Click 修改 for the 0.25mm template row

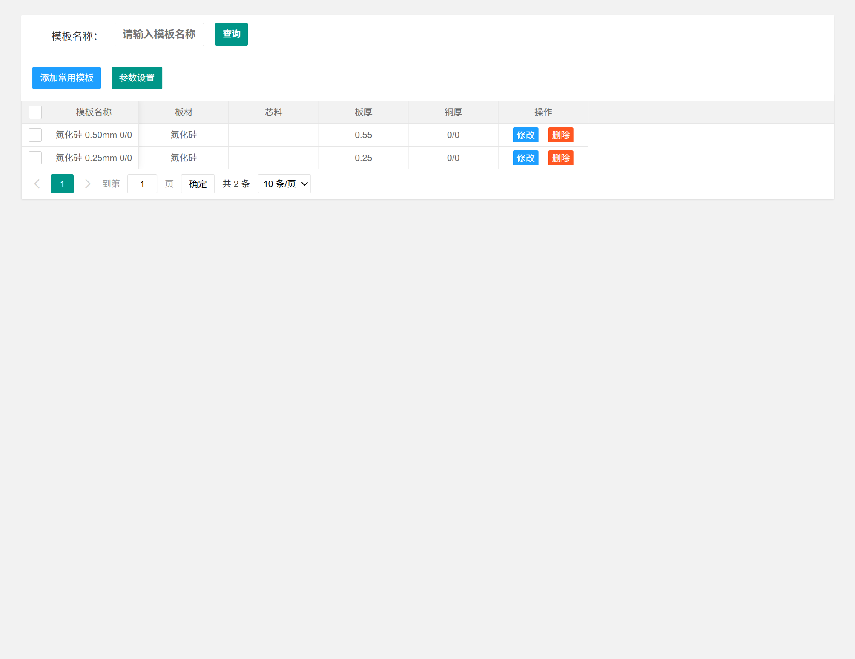click(x=525, y=158)
